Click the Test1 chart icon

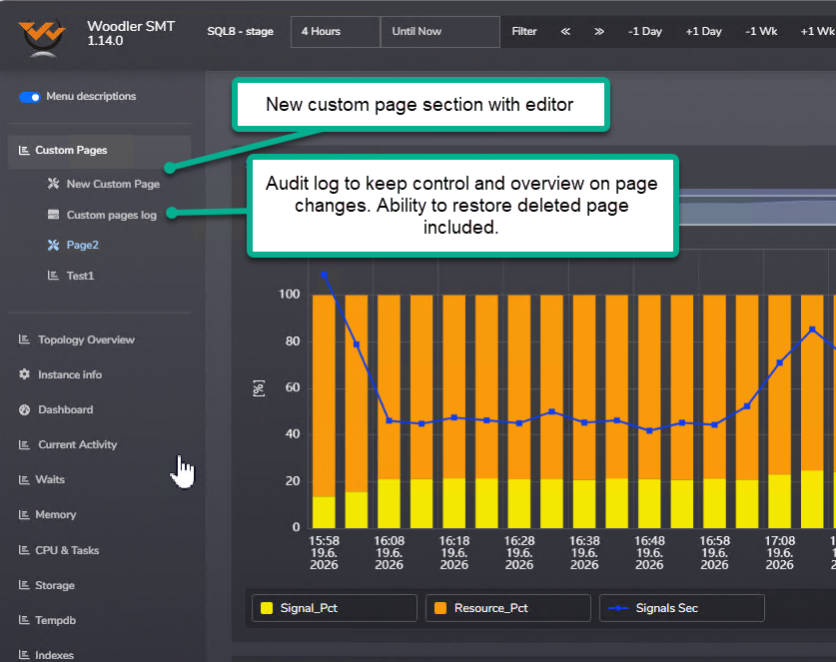53,276
